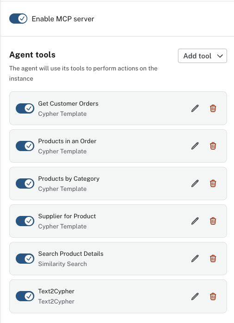Click the Search Product Details name
234x323 pixels.
coord(70,253)
